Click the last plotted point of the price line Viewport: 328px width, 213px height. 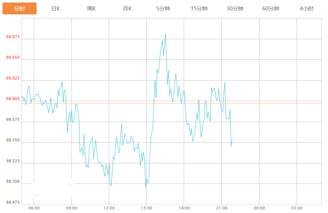[x=232, y=139]
